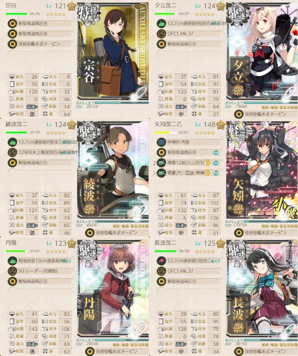Select the 宗谷 auxiliary ship card portrait
298x356 pixels.
[x=113, y=51]
